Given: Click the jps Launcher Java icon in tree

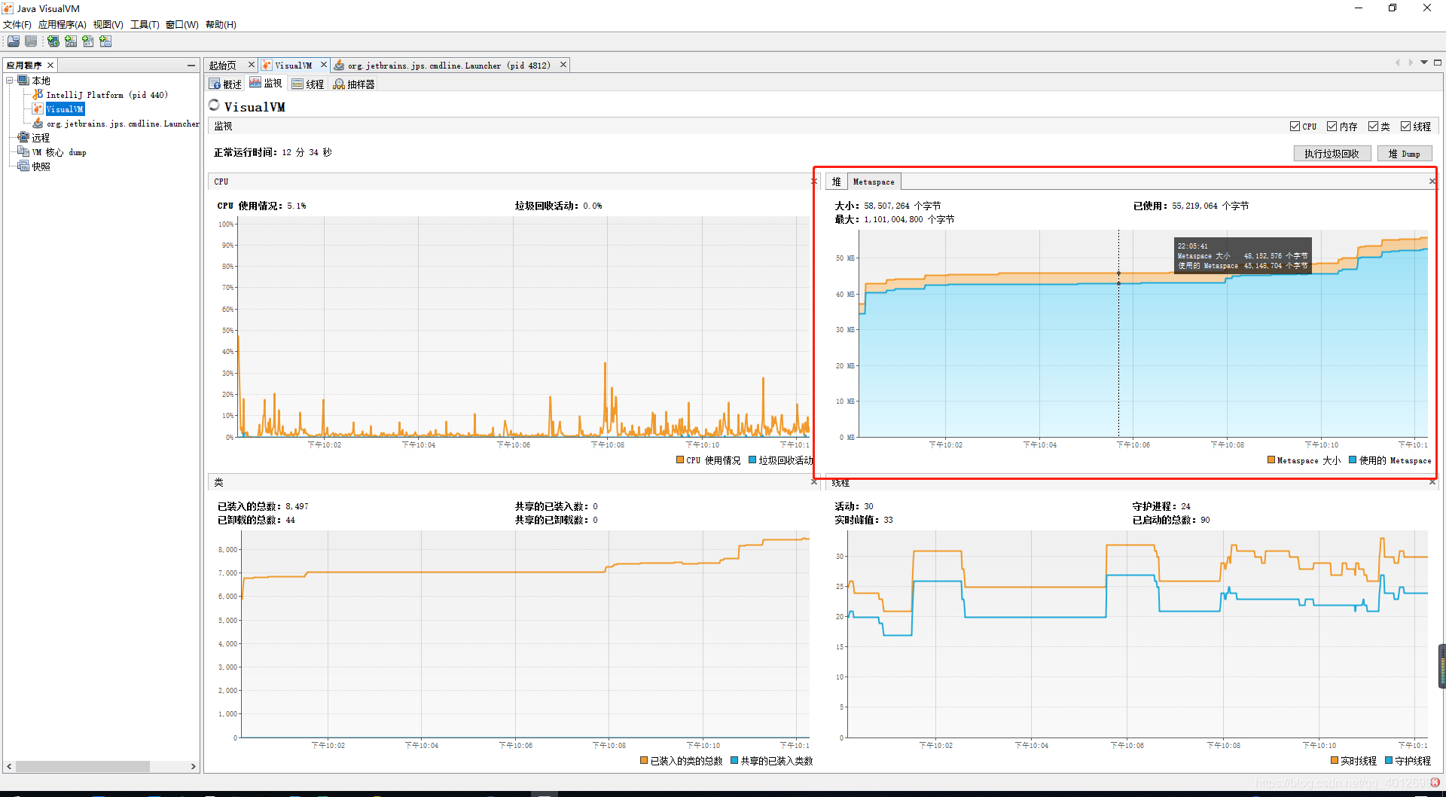Looking at the screenshot, I should click(38, 124).
